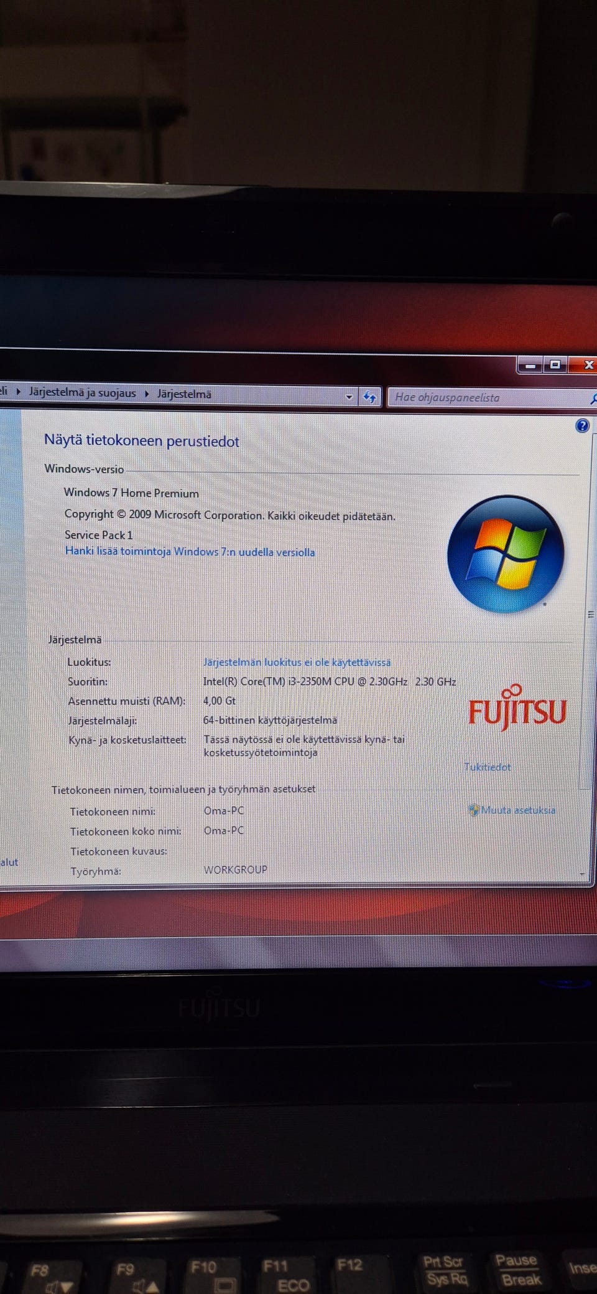
Task: Expand arrow before 'Järjestelmä ja suojaus' breadcrumb
Action: click(x=19, y=392)
